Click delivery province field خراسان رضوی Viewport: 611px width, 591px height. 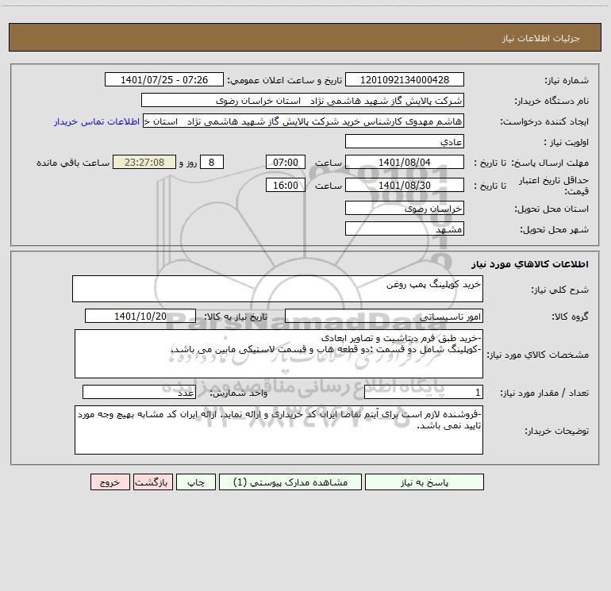click(x=405, y=209)
